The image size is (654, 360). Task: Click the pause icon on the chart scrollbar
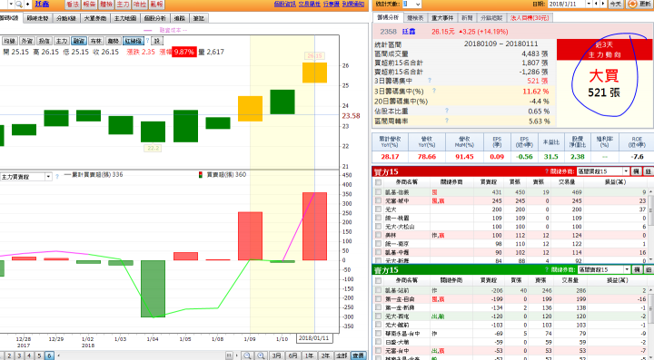click(229, 355)
